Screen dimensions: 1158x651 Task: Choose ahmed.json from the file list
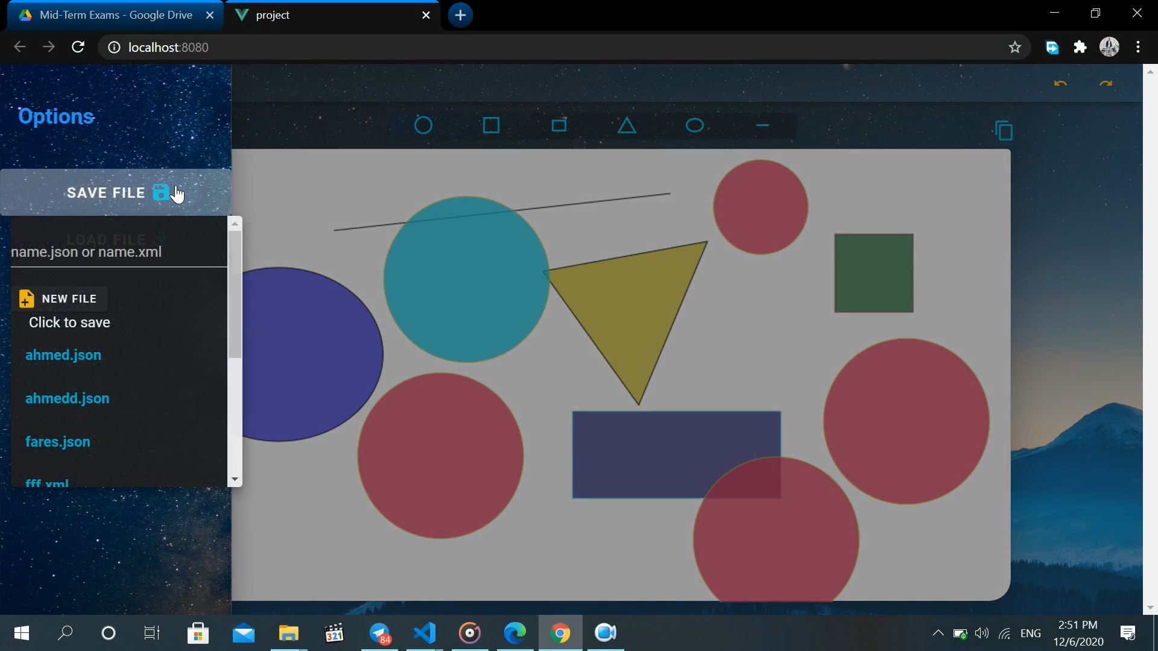63,355
